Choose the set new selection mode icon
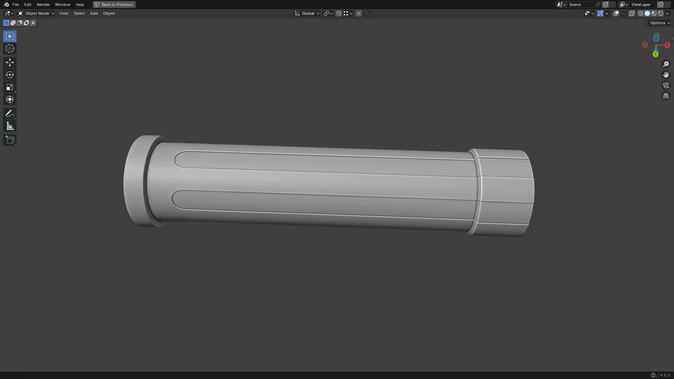The width and height of the screenshot is (674, 379). (6, 23)
